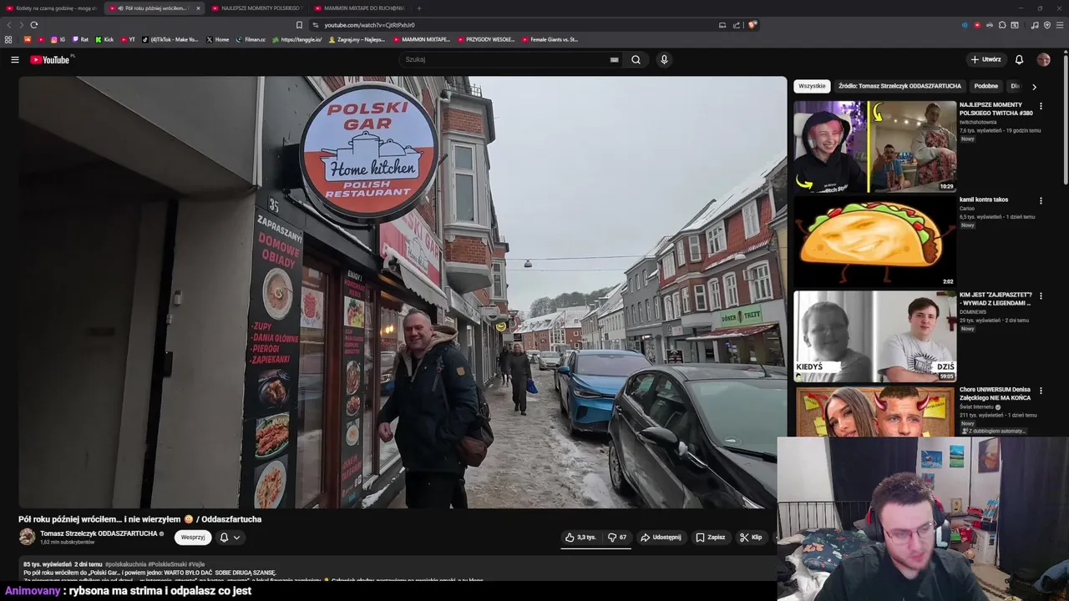Open the IG Instagram bookmark
Image resolution: width=1069 pixels, height=601 pixels.
[x=58, y=39]
